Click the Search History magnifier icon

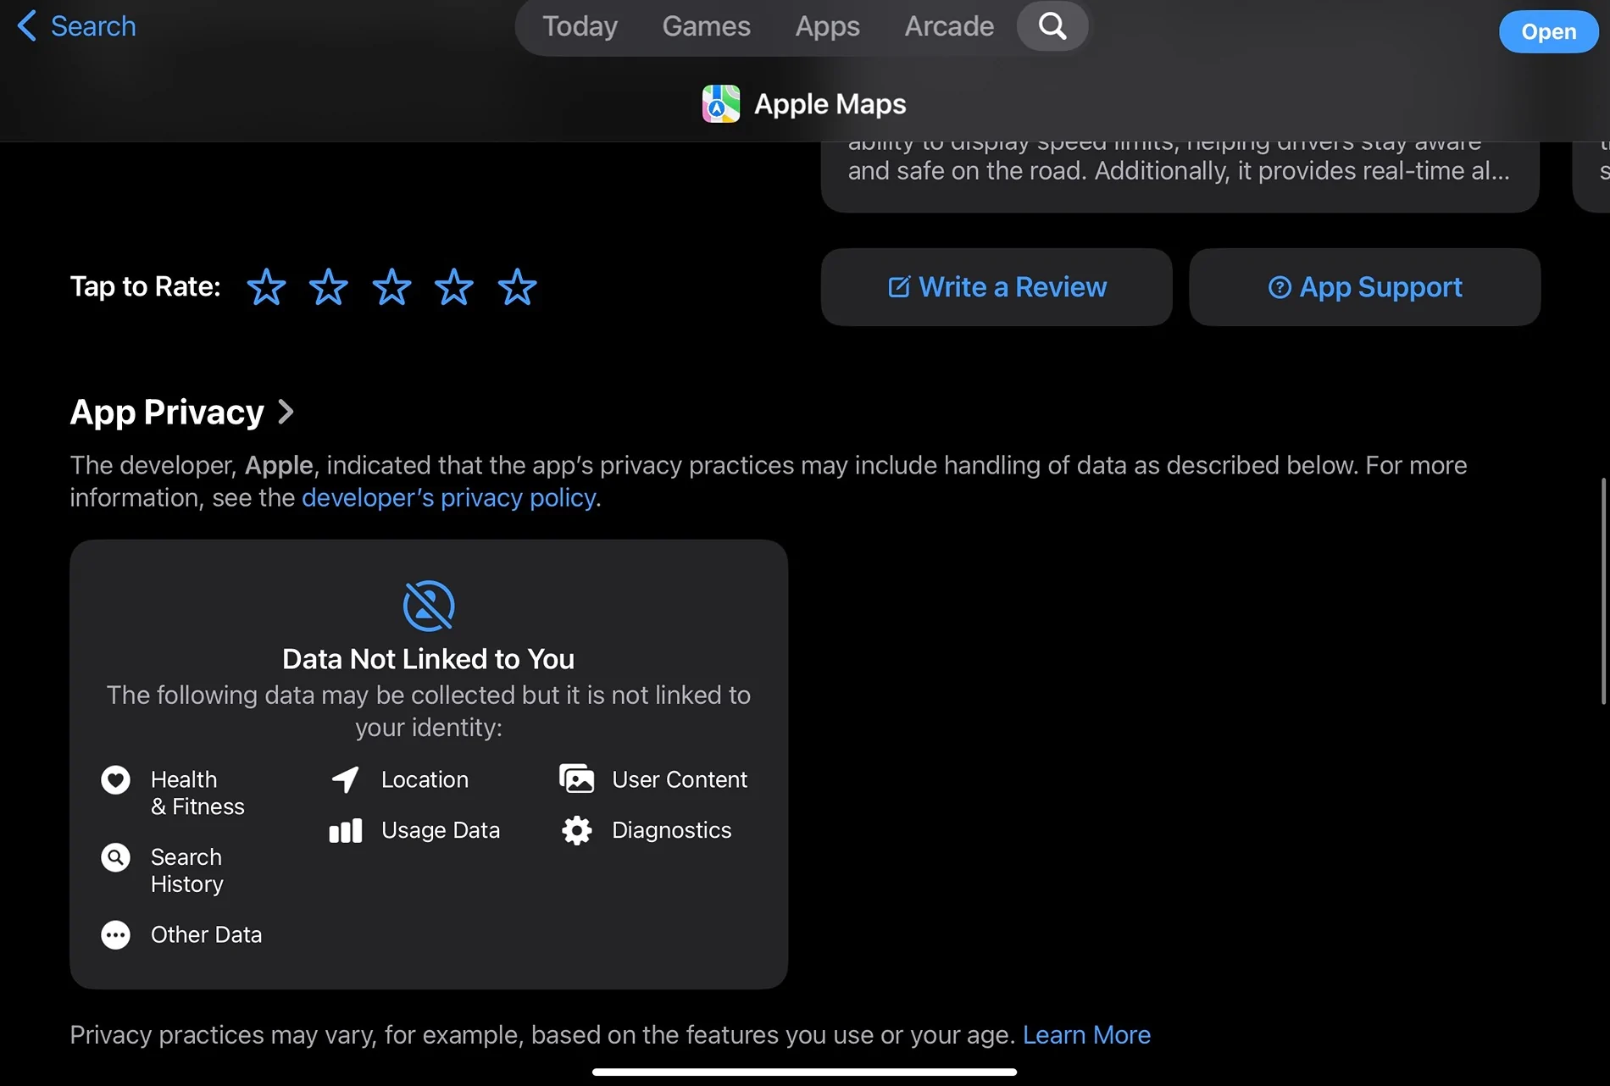point(116,857)
